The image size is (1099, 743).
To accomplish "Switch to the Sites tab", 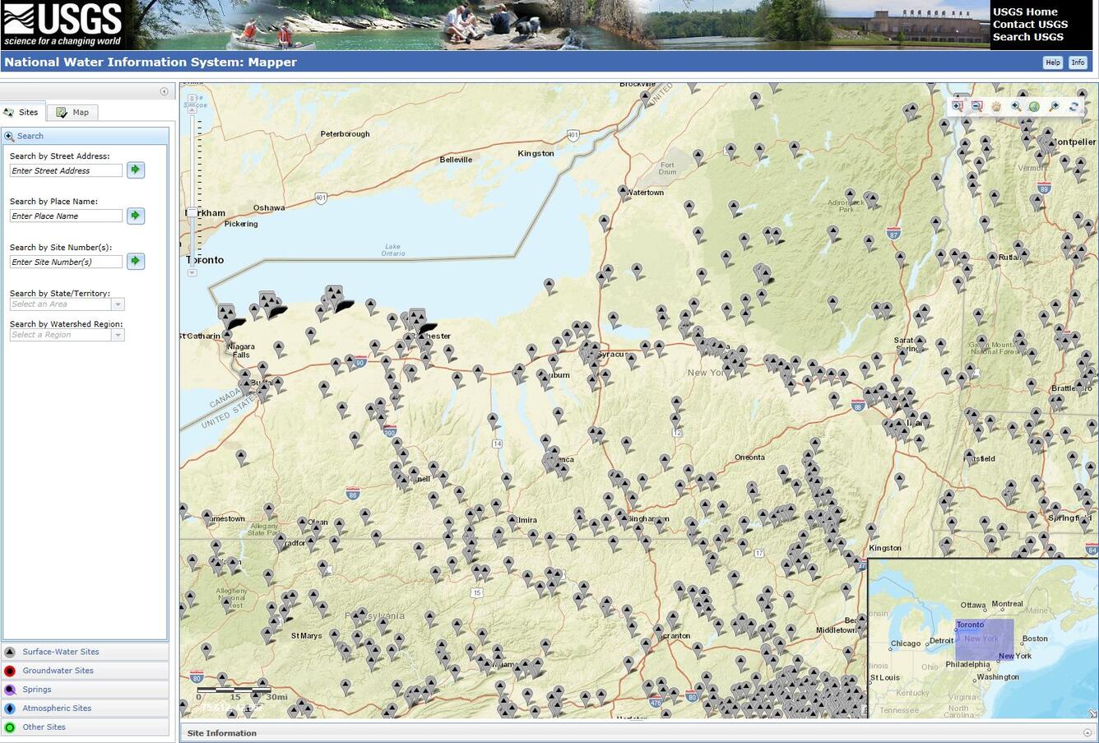I will pyautogui.click(x=22, y=112).
